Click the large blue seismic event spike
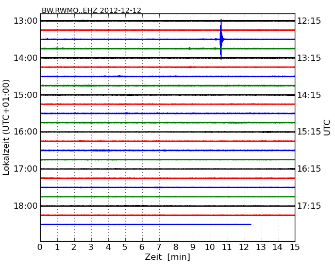This screenshot has width=335, height=268. click(221, 39)
